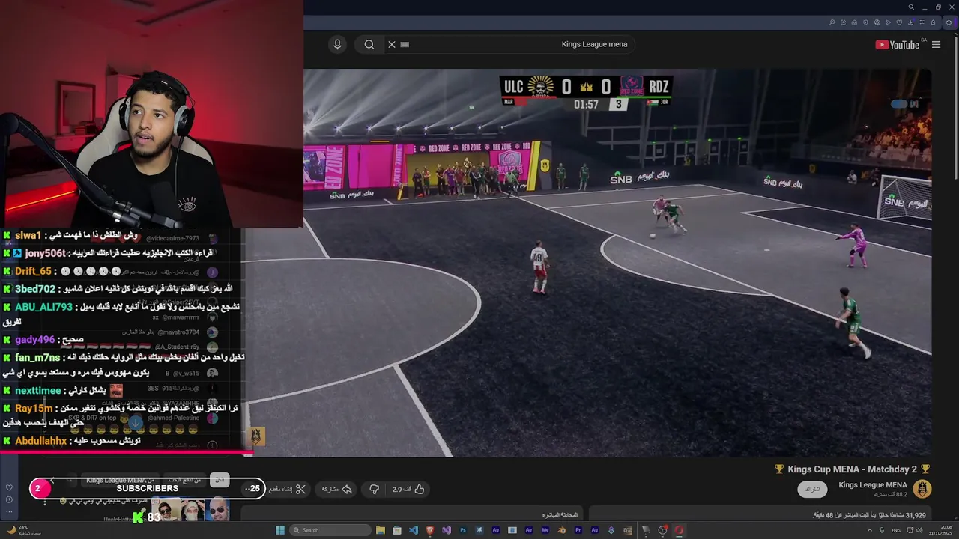Click the subscribe button beside channel name

click(x=813, y=489)
